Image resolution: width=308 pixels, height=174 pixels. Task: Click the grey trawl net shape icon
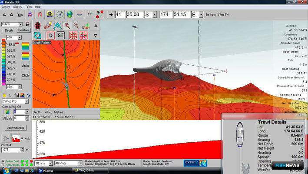click(6, 138)
